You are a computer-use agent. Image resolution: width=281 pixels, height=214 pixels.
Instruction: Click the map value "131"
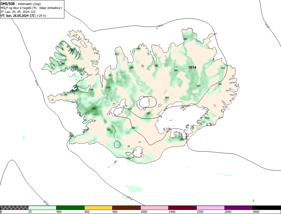[x=117, y=54]
